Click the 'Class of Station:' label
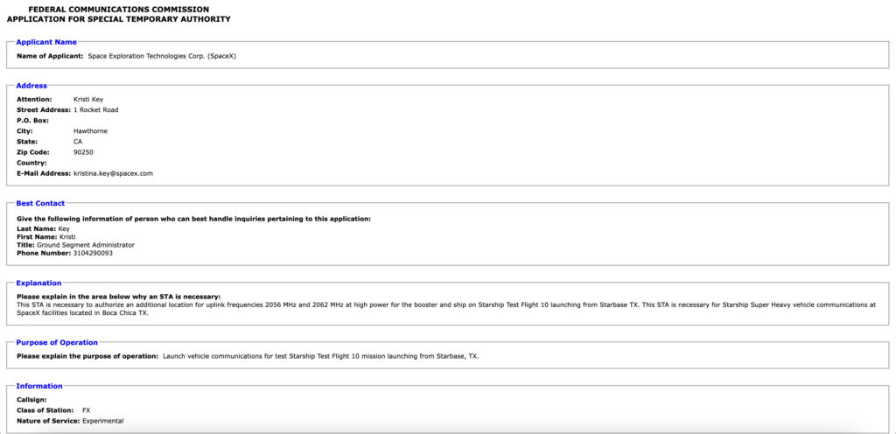Image resolution: width=896 pixels, height=434 pixels. (x=45, y=410)
